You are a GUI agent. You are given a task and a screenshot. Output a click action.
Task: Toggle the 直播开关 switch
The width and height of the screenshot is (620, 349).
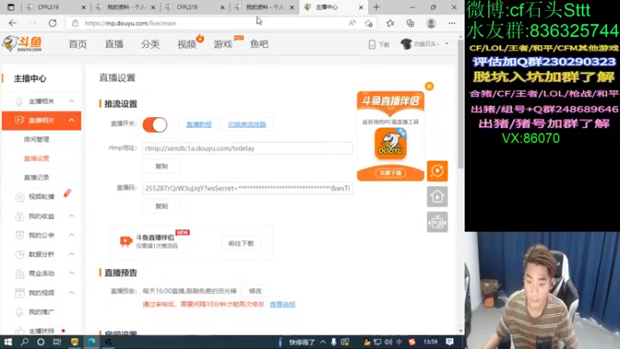[154, 125]
